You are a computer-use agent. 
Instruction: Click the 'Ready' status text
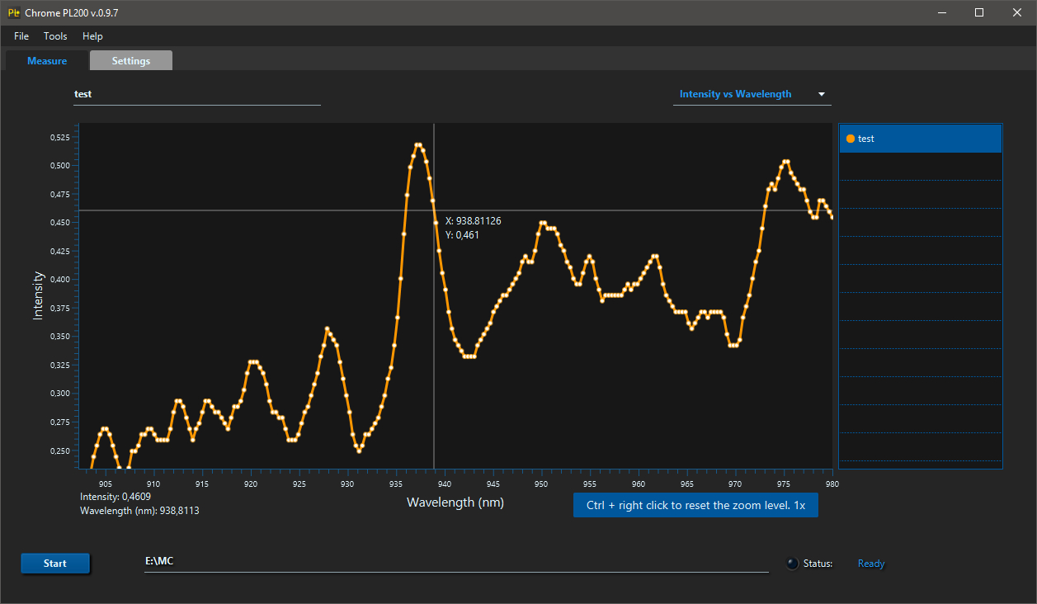coord(871,564)
